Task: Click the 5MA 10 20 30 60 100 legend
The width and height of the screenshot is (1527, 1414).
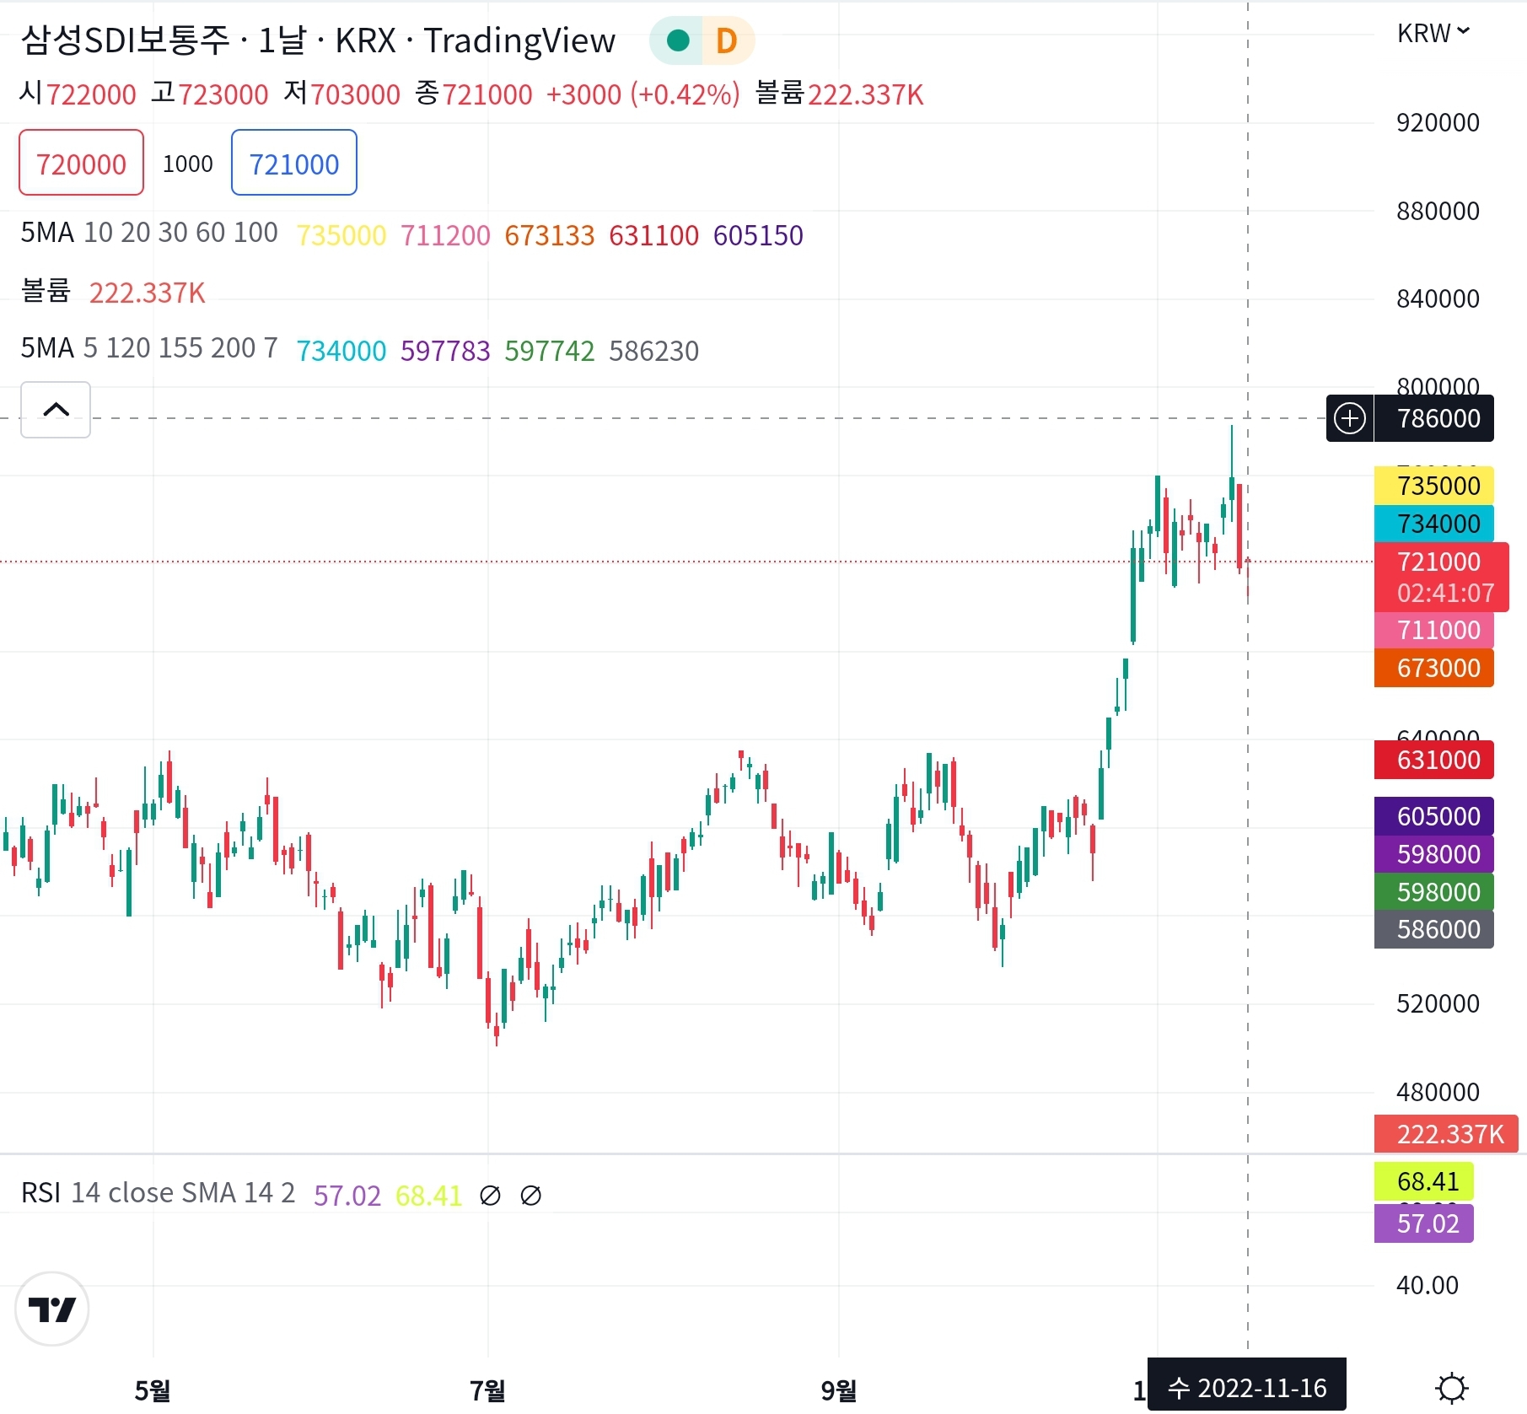Action: click(149, 233)
